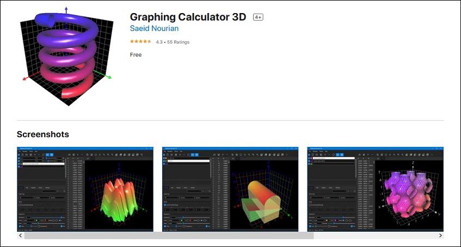Open the green wavy surface screenshot

coord(85,189)
